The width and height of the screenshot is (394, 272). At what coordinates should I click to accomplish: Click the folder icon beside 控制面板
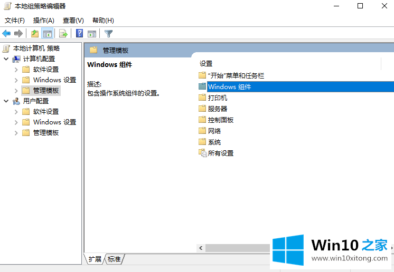point(202,120)
